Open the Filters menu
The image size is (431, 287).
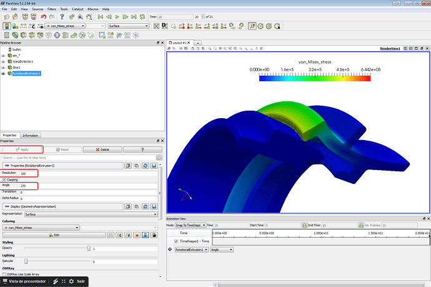point(51,9)
